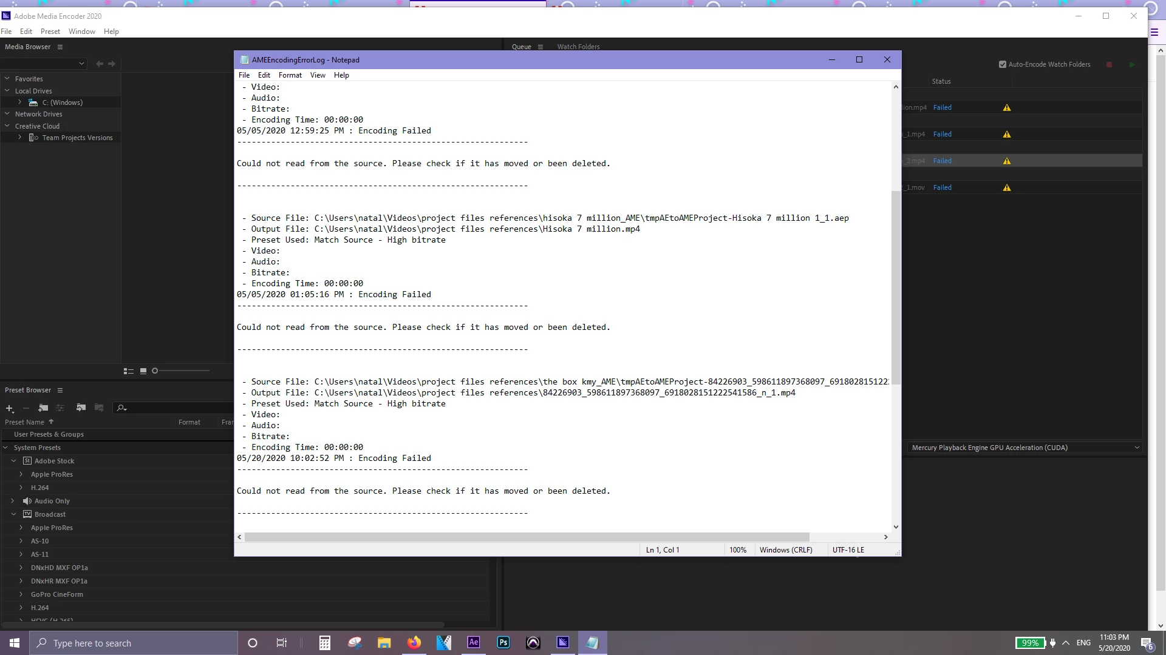Click Create New Preset Group folder icon
This screenshot has height=655, width=1166.
pos(43,408)
